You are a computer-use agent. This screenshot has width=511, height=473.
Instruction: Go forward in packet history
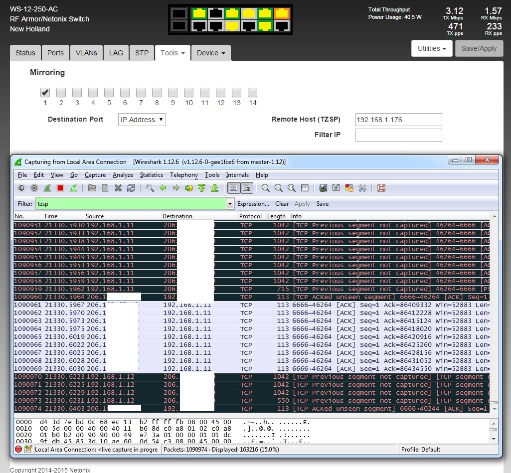tap(176, 188)
